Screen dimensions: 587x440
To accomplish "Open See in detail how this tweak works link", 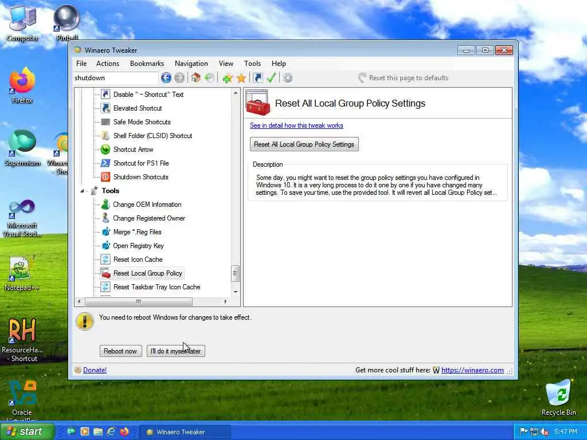I will click(x=296, y=125).
